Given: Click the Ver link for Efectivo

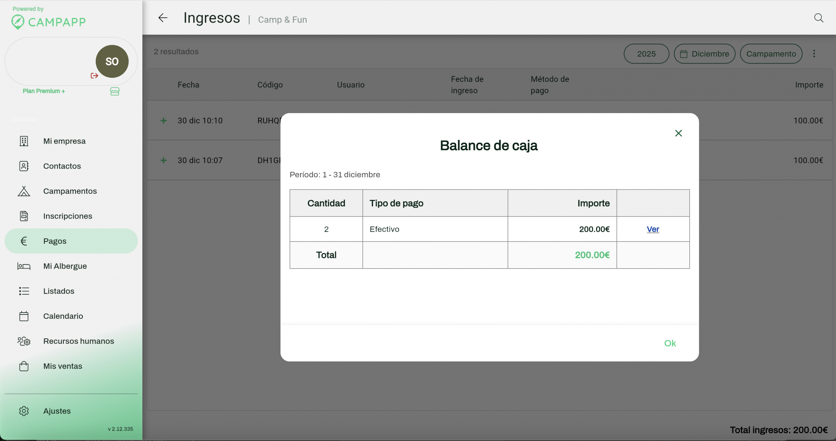Looking at the screenshot, I should click(652, 229).
